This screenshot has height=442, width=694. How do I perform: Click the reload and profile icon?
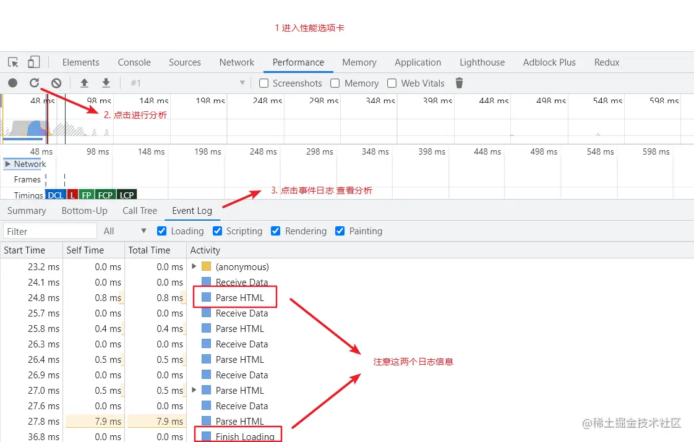coord(35,83)
